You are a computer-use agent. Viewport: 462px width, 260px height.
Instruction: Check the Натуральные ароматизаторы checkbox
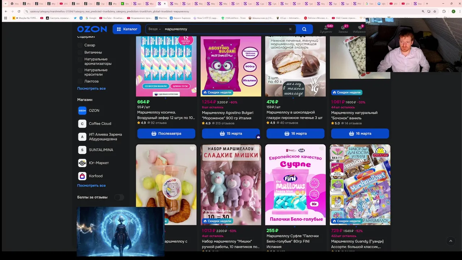pos(80,59)
